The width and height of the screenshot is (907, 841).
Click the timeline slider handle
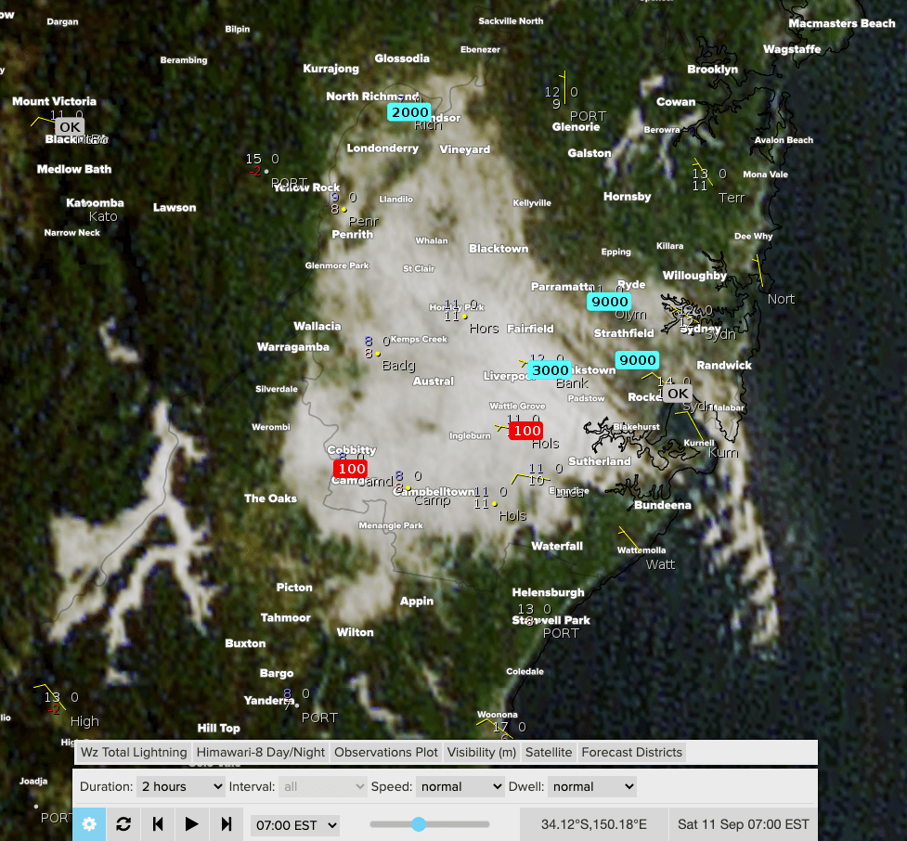[x=419, y=823]
